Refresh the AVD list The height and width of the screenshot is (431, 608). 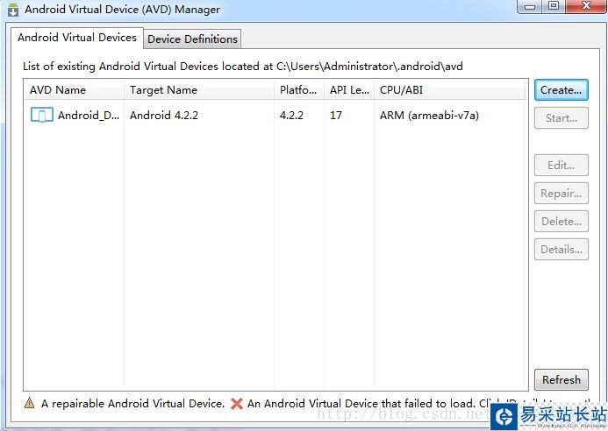(x=562, y=379)
